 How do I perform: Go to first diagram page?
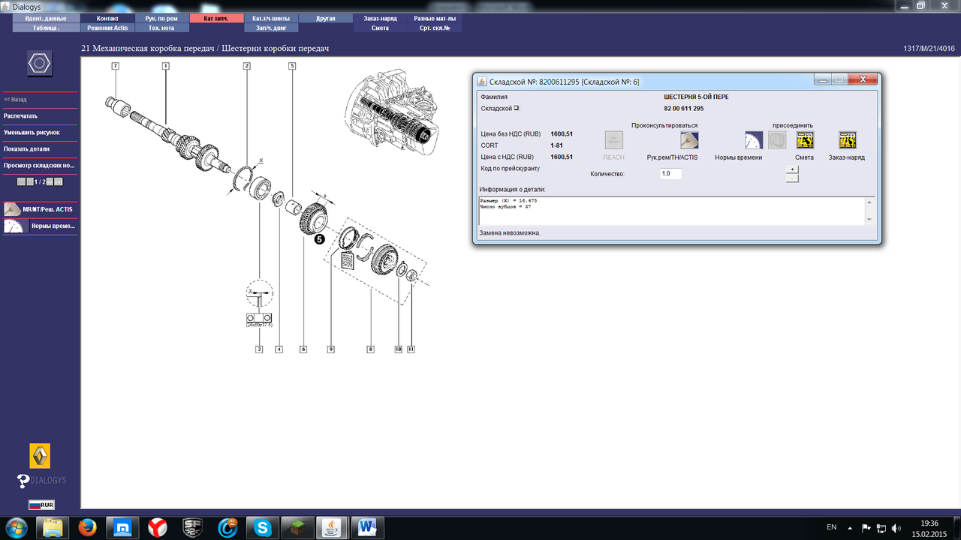pos(21,181)
